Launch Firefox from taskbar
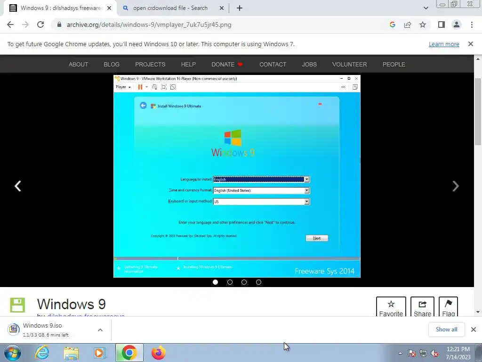 [158, 353]
